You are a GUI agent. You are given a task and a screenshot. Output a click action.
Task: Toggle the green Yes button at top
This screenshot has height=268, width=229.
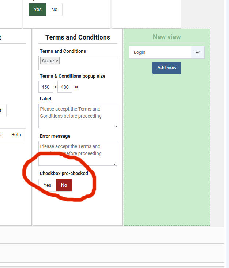(x=37, y=10)
